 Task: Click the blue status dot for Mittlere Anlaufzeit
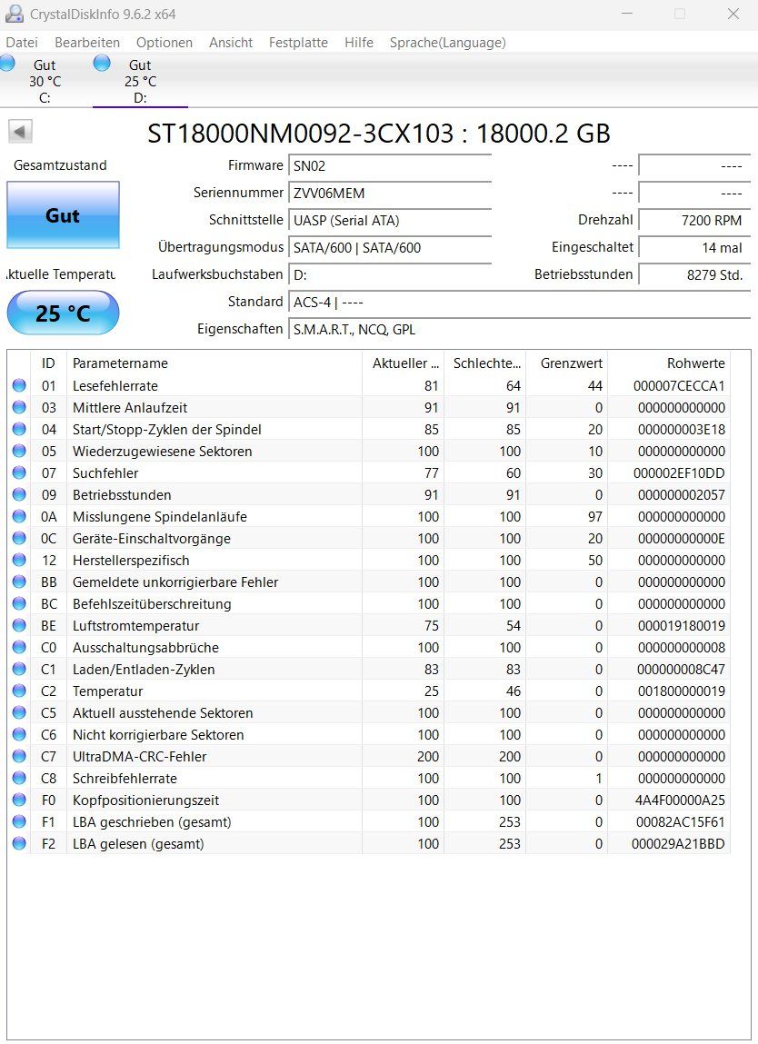(x=19, y=407)
